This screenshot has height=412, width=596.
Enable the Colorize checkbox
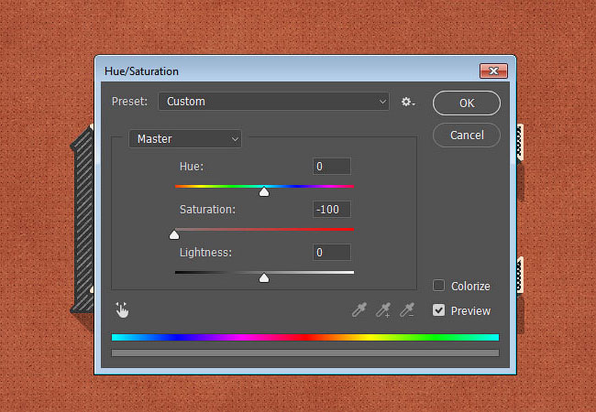[438, 286]
